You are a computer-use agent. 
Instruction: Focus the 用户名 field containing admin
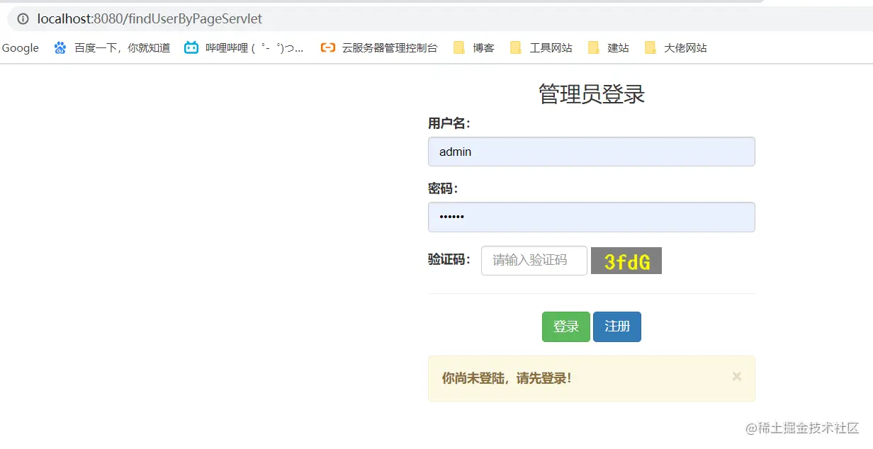tap(592, 152)
